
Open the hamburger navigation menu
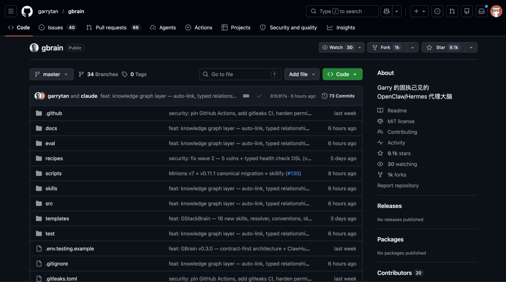(11, 11)
